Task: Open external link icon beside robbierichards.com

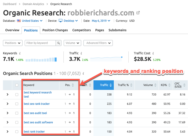Action: point(138,13)
